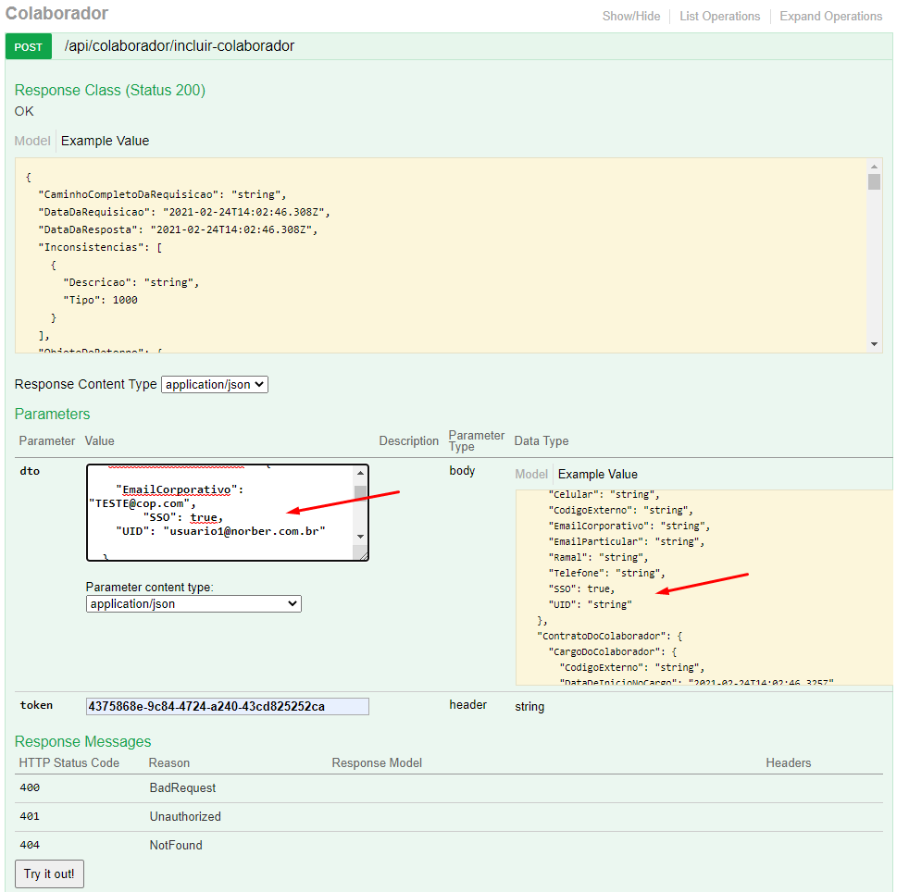
Task: Click the dto textarea resize handle
Action: pos(362,554)
